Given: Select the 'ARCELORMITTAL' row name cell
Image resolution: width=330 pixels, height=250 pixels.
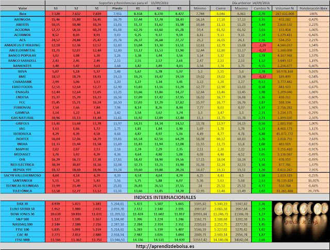Looking at the screenshot, I should [23, 51].
